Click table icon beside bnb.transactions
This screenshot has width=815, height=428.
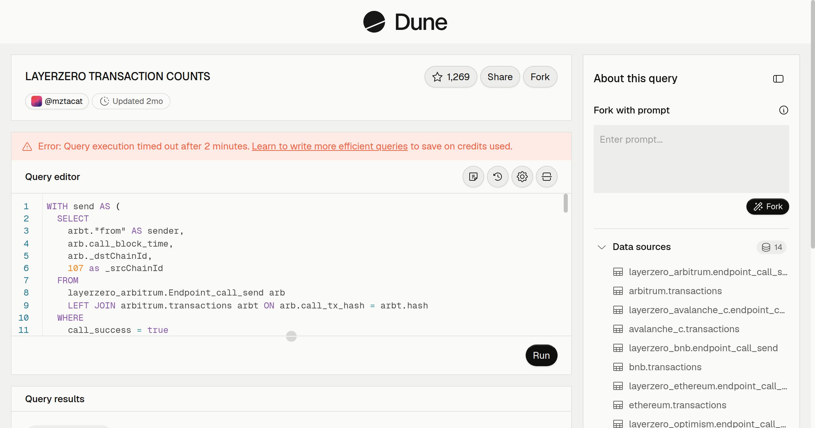pos(618,367)
